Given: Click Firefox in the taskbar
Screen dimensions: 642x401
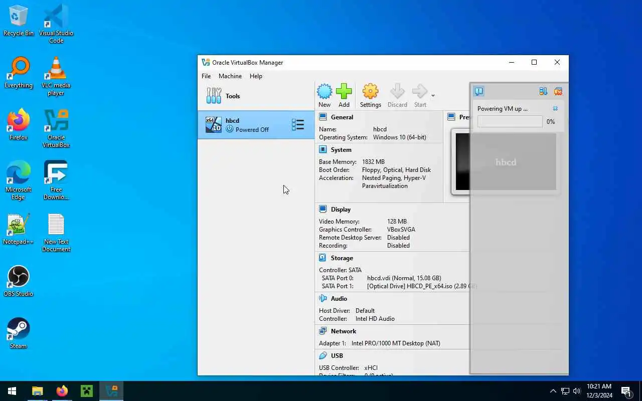Looking at the screenshot, I should click(62, 391).
